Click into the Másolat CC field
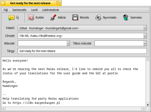151x112 pixels. 42,43
